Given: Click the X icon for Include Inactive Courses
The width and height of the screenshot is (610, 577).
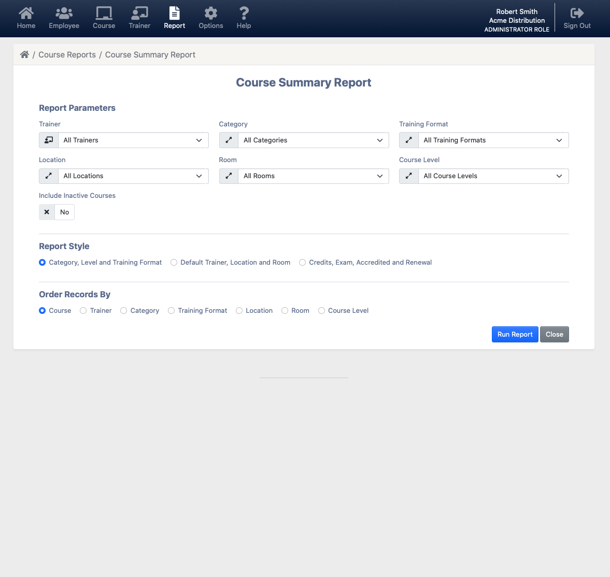Looking at the screenshot, I should pos(47,212).
